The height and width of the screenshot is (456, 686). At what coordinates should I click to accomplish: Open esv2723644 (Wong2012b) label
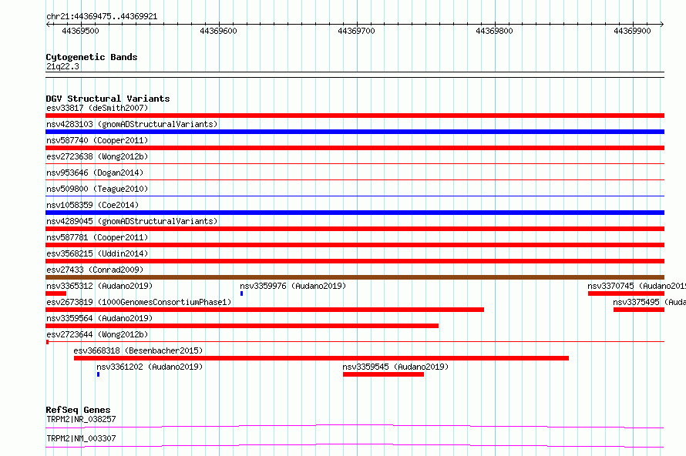(x=97, y=334)
